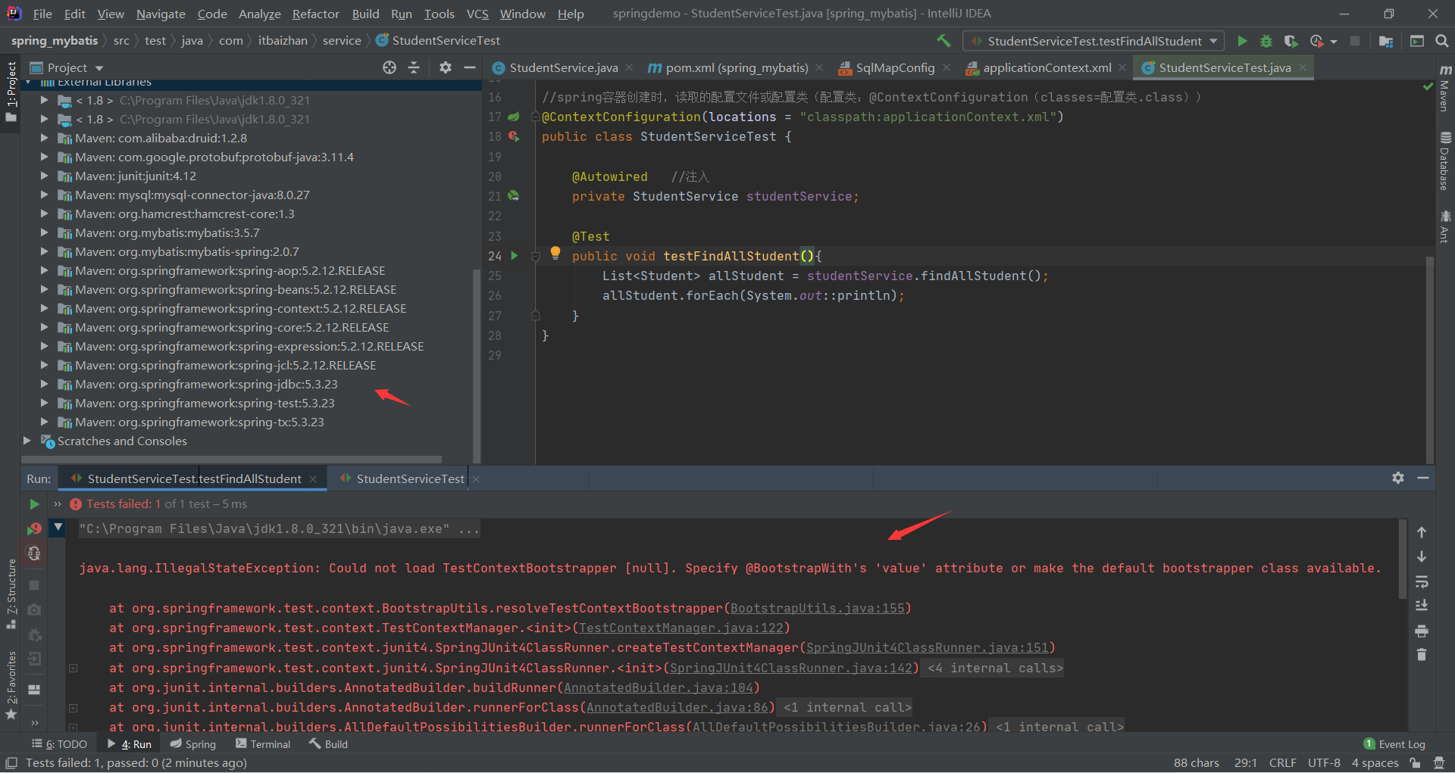1455x773 pixels.
Task: Toggle the 7: Structure side tab
Action: click(11, 594)
